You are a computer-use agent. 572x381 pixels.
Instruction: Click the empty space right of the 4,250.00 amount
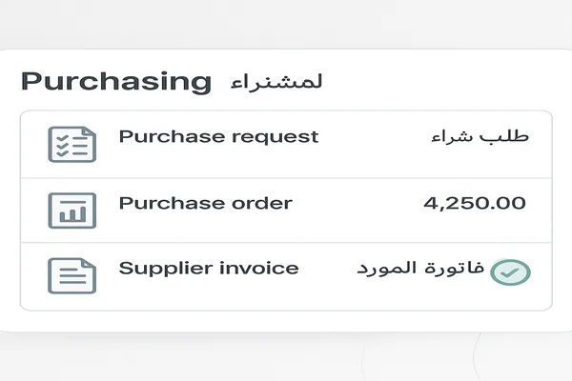click(x=540, y=204)
